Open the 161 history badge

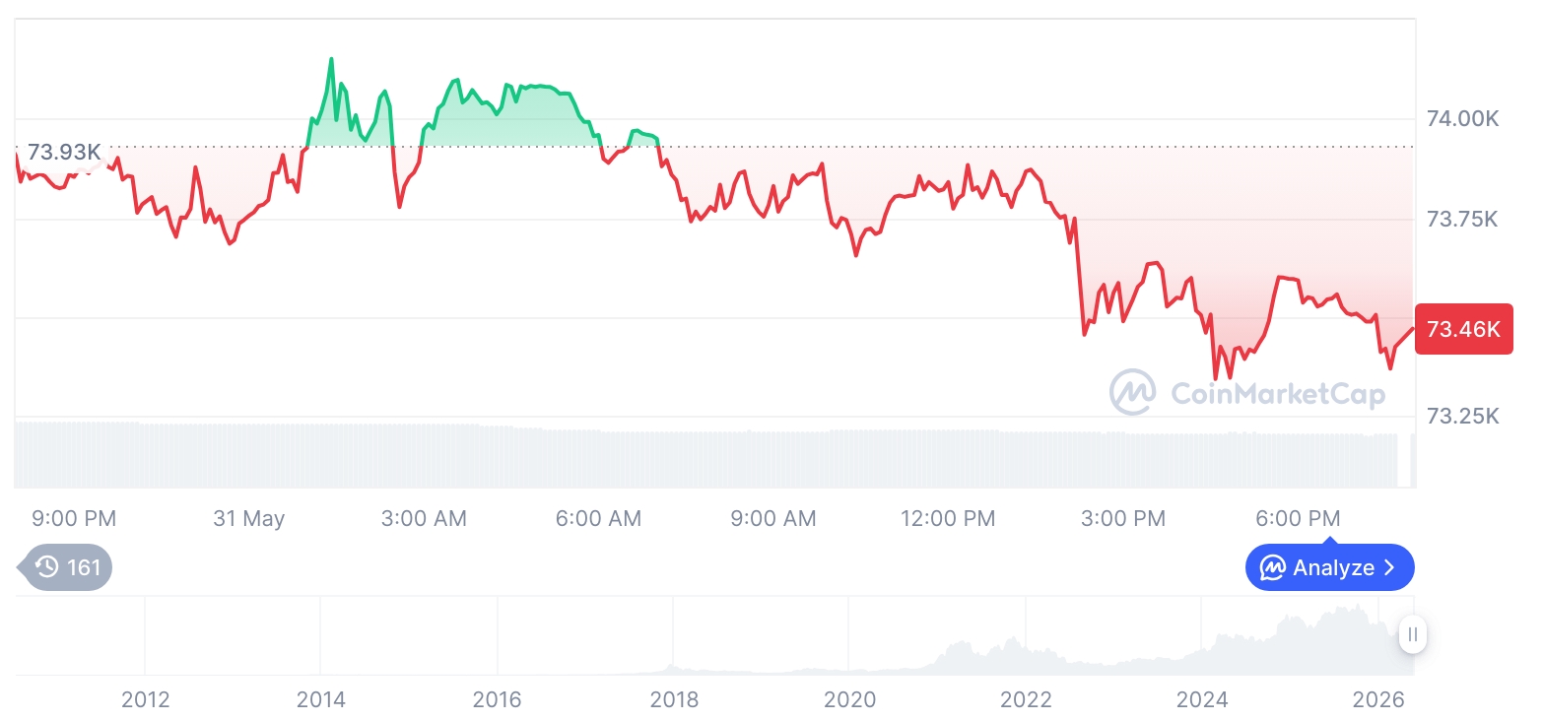point(66,566)
